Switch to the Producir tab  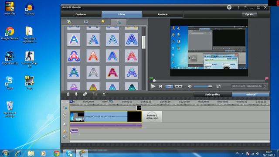click(163, 14)
